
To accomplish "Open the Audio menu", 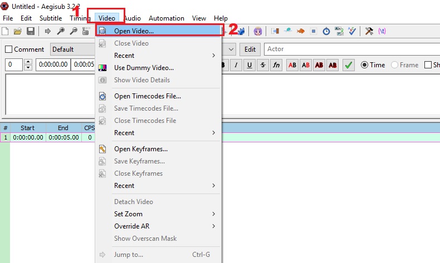I will 133,18.
